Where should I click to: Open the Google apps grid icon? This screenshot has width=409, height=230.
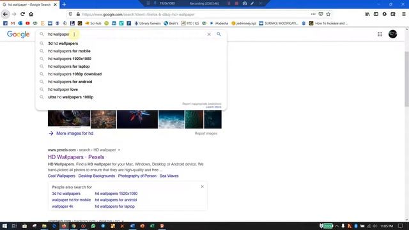[x=380, y=34]
